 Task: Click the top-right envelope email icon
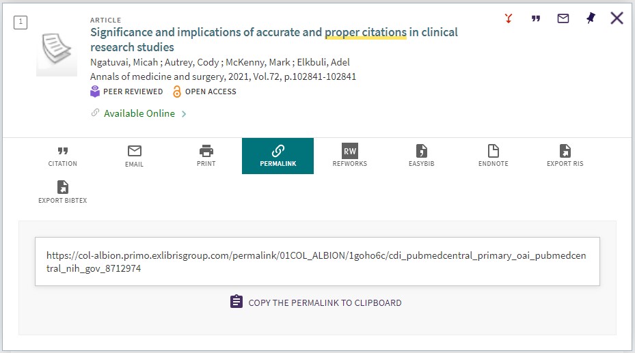coord(563,18)
